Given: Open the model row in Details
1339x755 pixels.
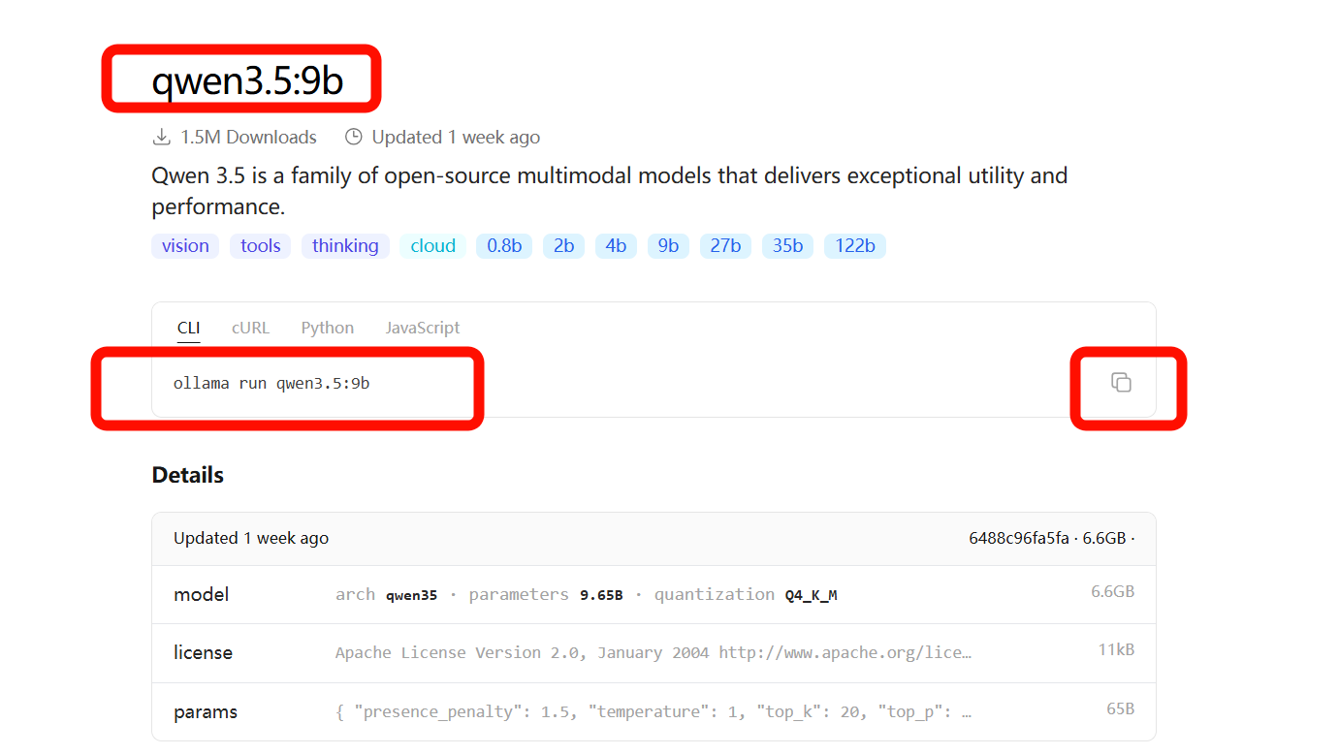Looking at the screenshot, I should click(654, 594).
